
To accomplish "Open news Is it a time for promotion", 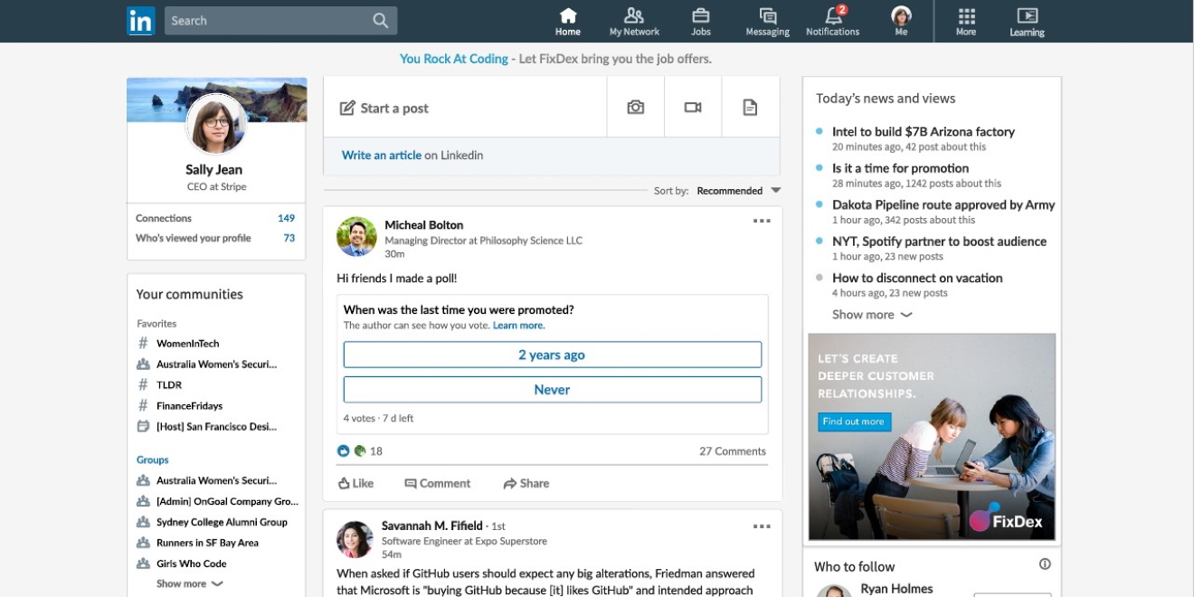I will (x=900, y=168).
